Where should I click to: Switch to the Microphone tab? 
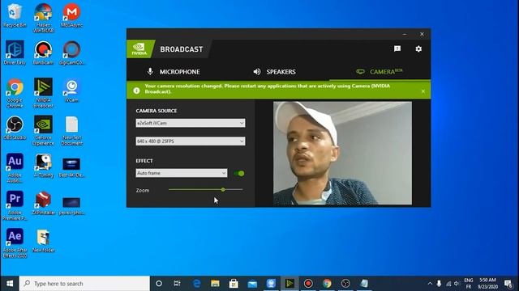pos(174,72)
